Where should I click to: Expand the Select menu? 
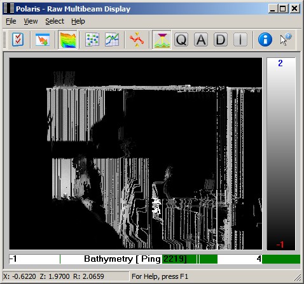(x=55, y=21)
